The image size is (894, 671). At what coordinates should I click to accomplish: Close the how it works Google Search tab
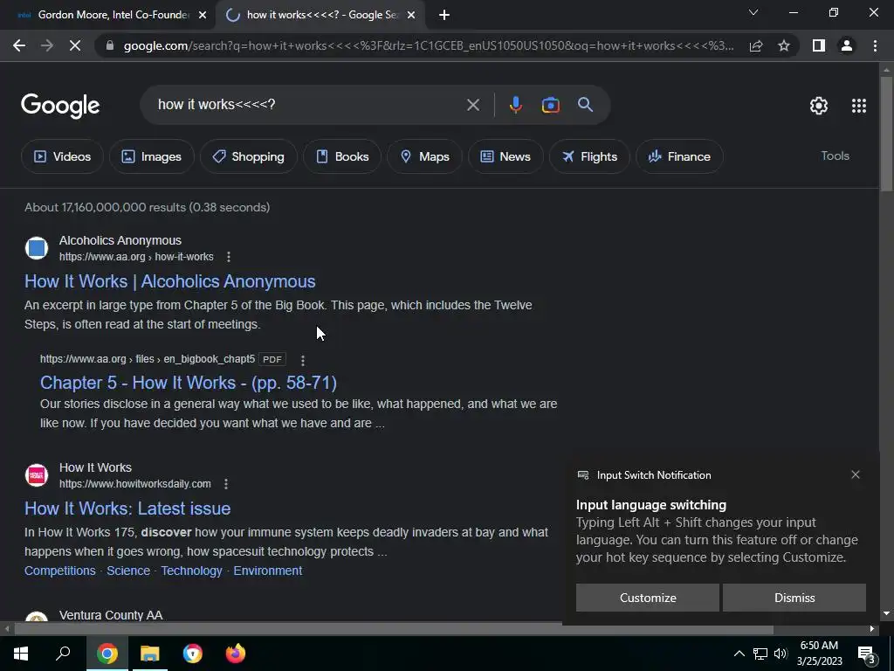tap(411, 16)
